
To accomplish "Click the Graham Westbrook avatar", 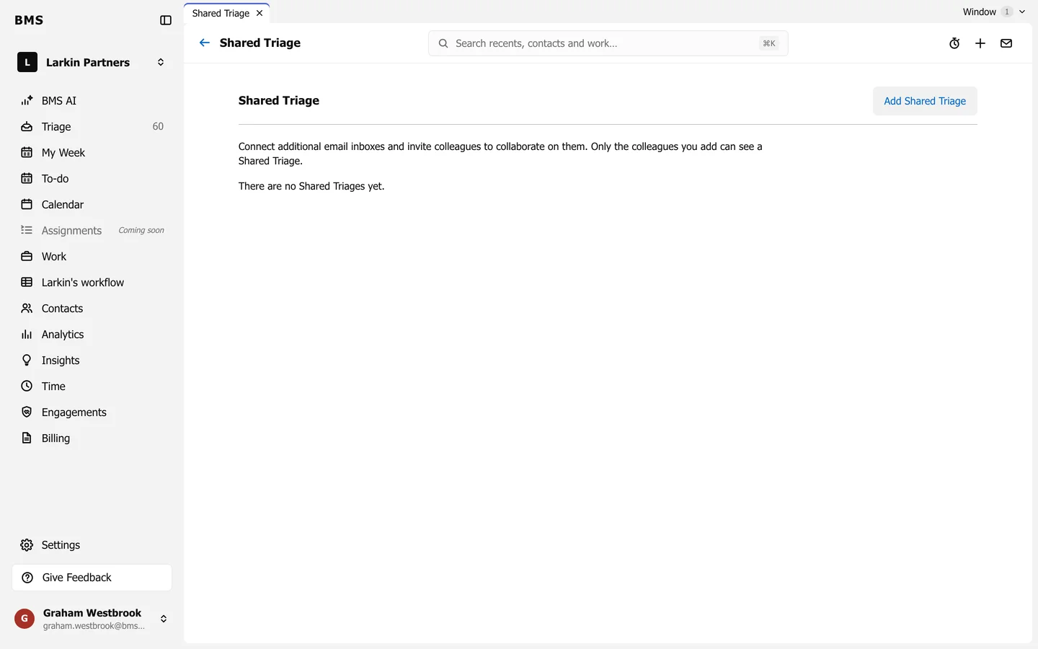I will 25,619.
